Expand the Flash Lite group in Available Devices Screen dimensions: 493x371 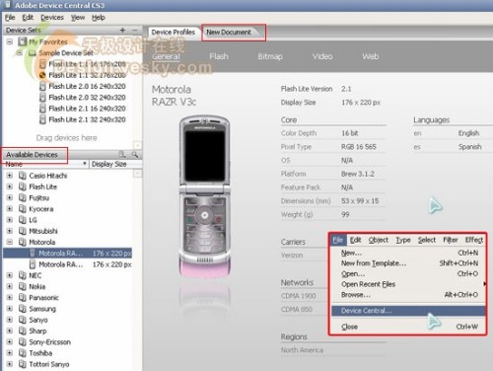click(10, 186)
